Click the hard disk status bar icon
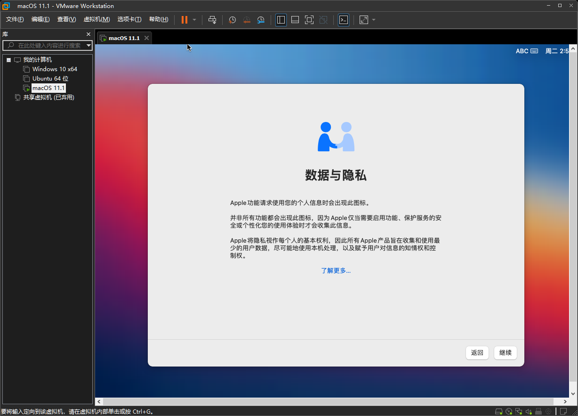 pos(499,411)
